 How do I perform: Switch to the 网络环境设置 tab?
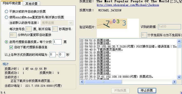tap(12, 3)
